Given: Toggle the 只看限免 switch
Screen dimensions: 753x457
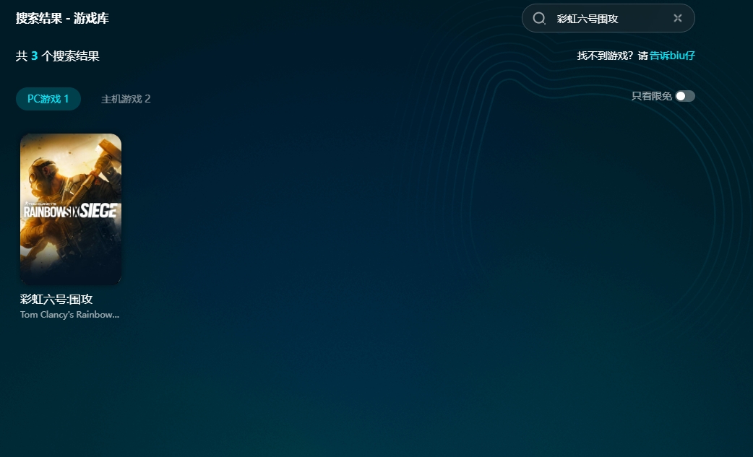Looking at the screenshot, I should (x=685, y=97).
